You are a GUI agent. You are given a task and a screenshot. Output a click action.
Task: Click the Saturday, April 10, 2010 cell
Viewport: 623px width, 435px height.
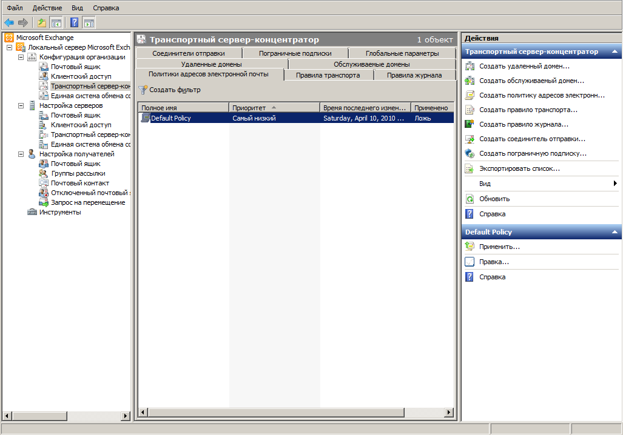[x=363, y=118]
